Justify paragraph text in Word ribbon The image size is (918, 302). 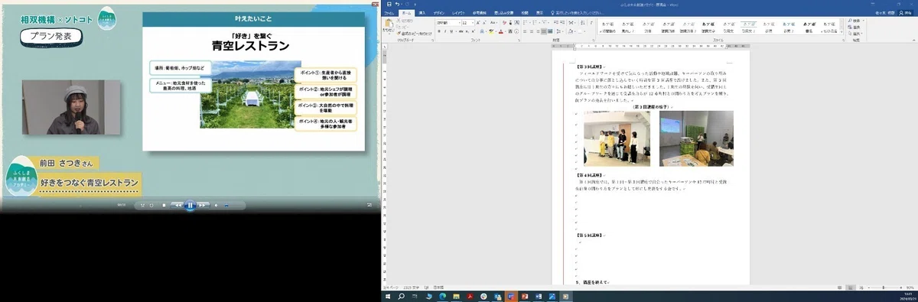tap(544, 31)
